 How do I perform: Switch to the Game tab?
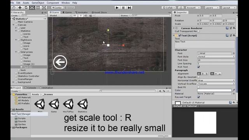(x=67, y=12)
